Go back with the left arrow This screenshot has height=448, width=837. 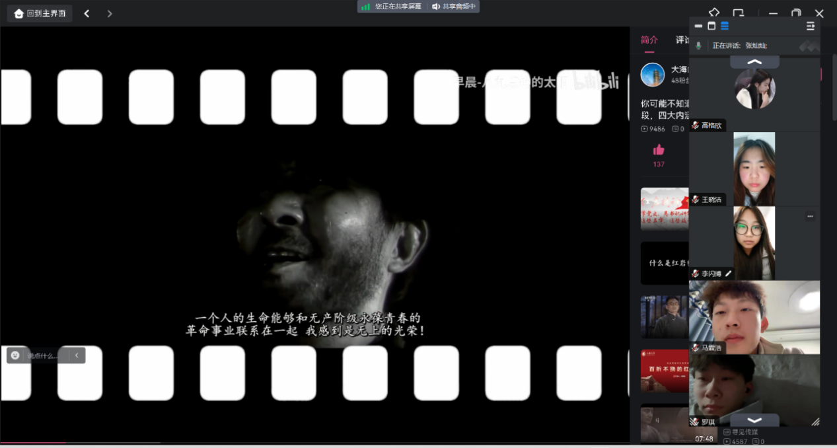tap(87, 13)
